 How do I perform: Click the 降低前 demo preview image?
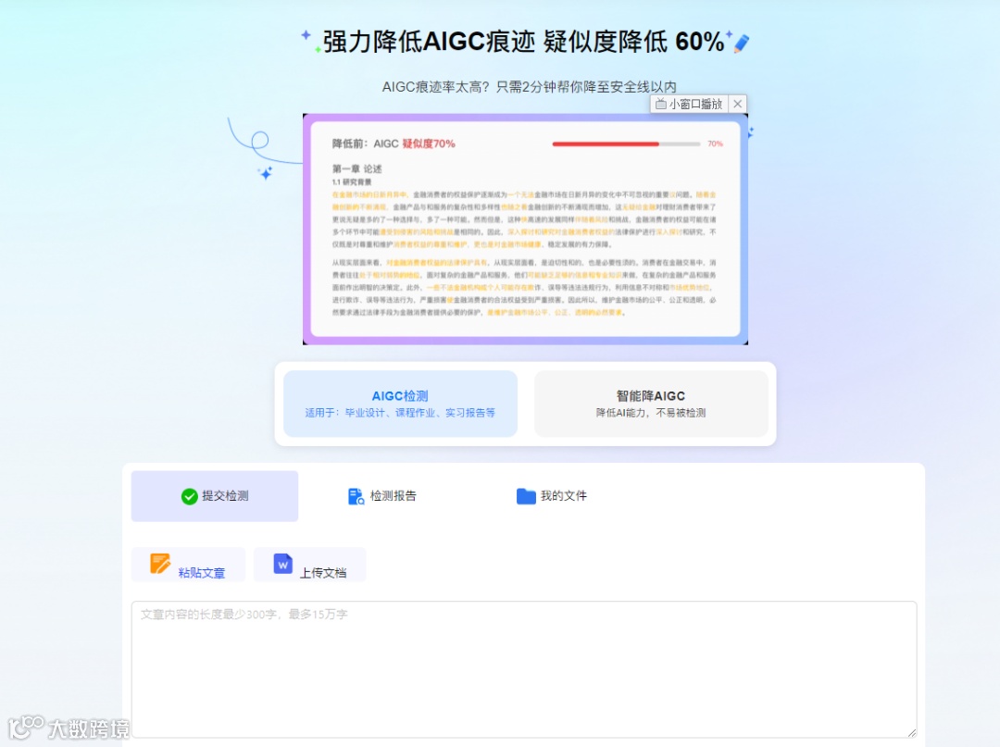click(524, 229)
